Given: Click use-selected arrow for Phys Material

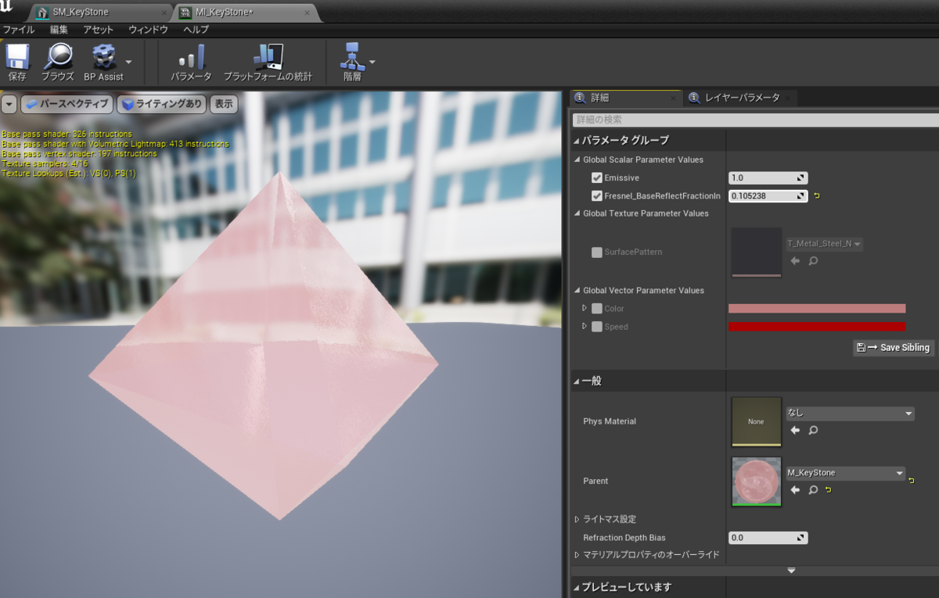Looking at the screenshot, I should pyautogui.click(x=796, y=430).
